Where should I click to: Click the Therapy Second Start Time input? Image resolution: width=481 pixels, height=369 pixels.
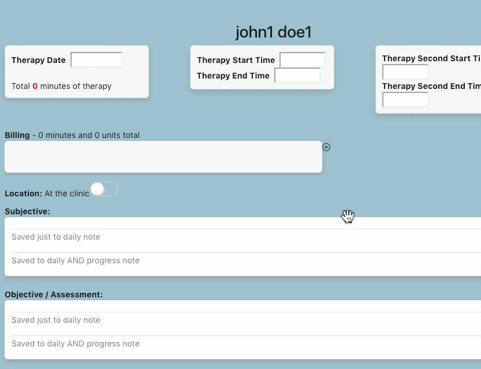click(x=405, y=72)
